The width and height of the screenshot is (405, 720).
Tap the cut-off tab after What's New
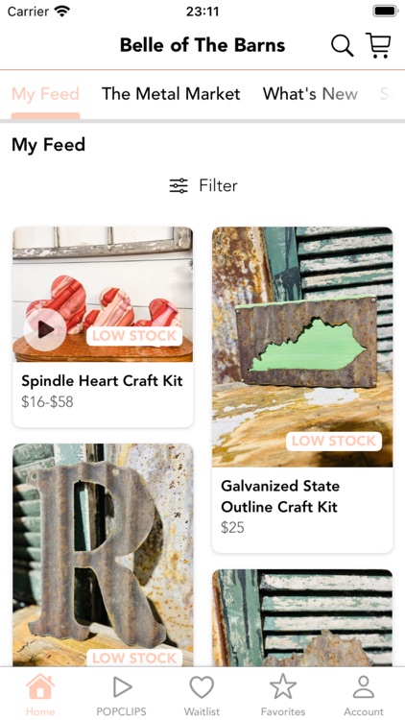pyautogui.click(x=385, y=94)
